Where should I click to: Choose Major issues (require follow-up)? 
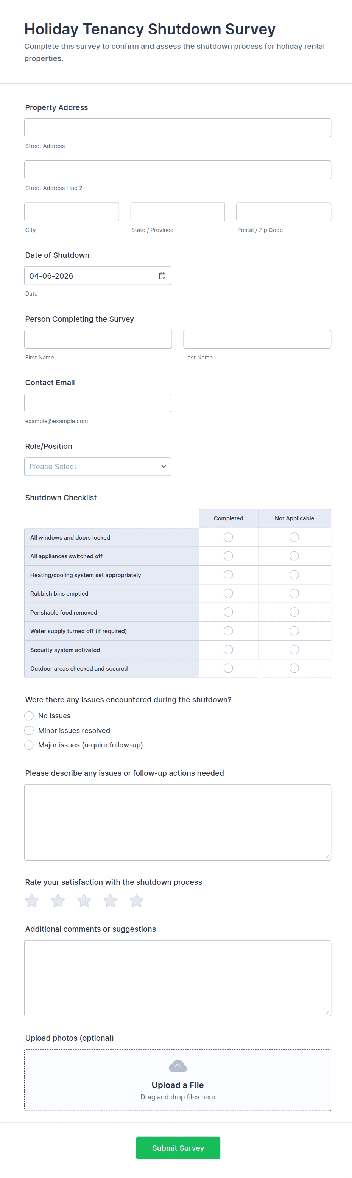pyautogui.click(x=29, y=745)
